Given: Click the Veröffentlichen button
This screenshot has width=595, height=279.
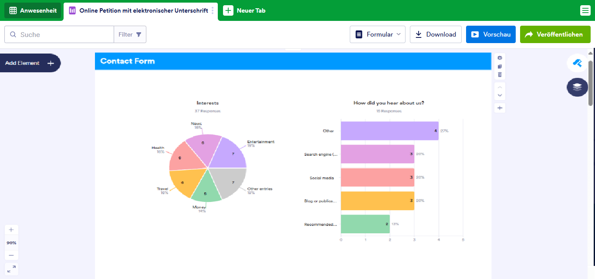Looking at the screenshot, I should coord(555,34).
